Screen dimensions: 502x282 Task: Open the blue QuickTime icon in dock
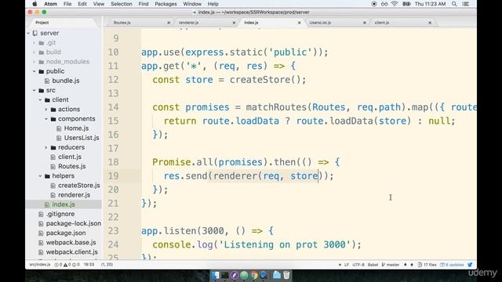[264, 275]
